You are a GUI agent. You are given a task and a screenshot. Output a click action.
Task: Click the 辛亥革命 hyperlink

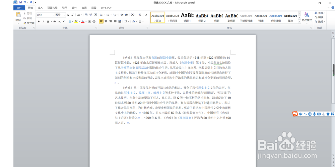coord(127,68)
